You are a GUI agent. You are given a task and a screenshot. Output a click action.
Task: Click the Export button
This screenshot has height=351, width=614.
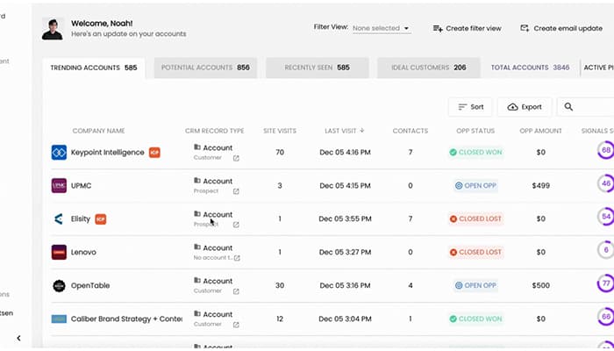(525, 107)
